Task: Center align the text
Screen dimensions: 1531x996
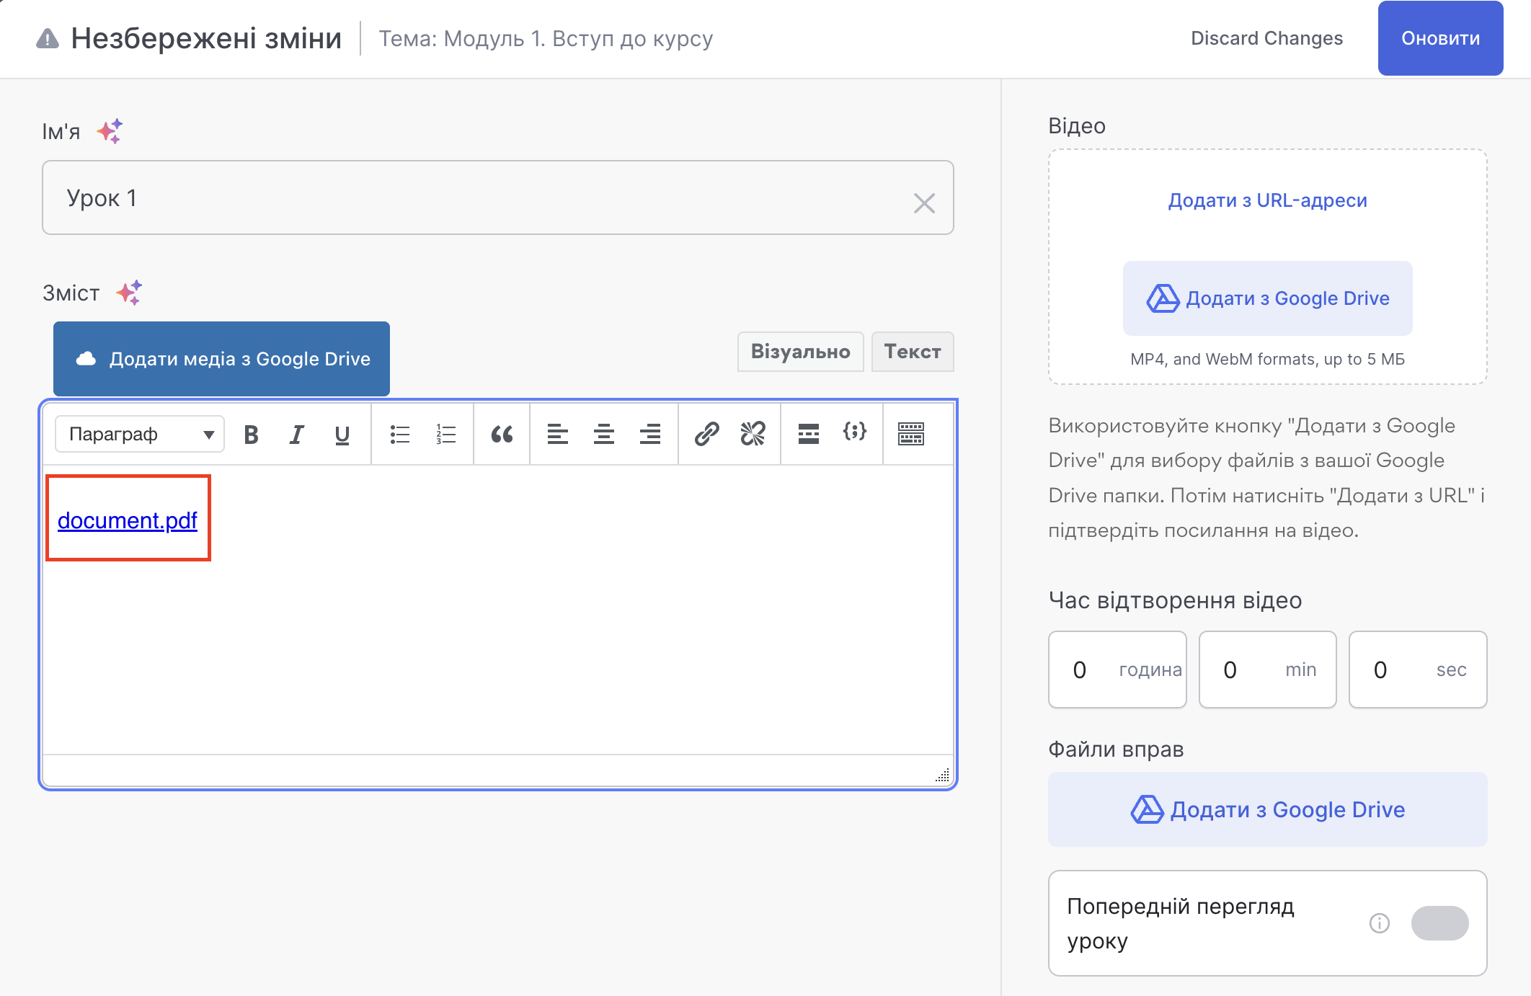Action: click(604, 435)
